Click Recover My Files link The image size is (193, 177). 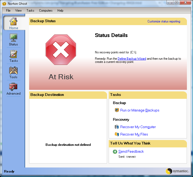(x=134, y=134)
